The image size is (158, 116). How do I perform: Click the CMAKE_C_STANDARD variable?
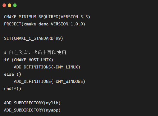(x=34, y=39)
